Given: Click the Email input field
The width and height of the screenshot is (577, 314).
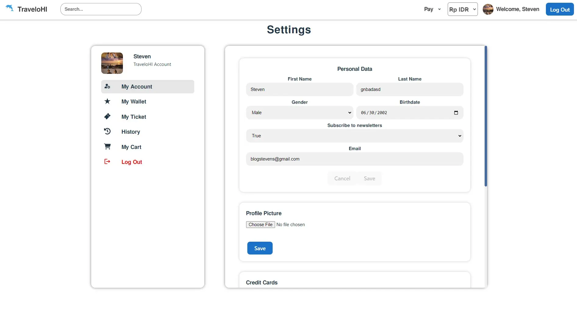Looking at the screenshot, I should 355,159.
